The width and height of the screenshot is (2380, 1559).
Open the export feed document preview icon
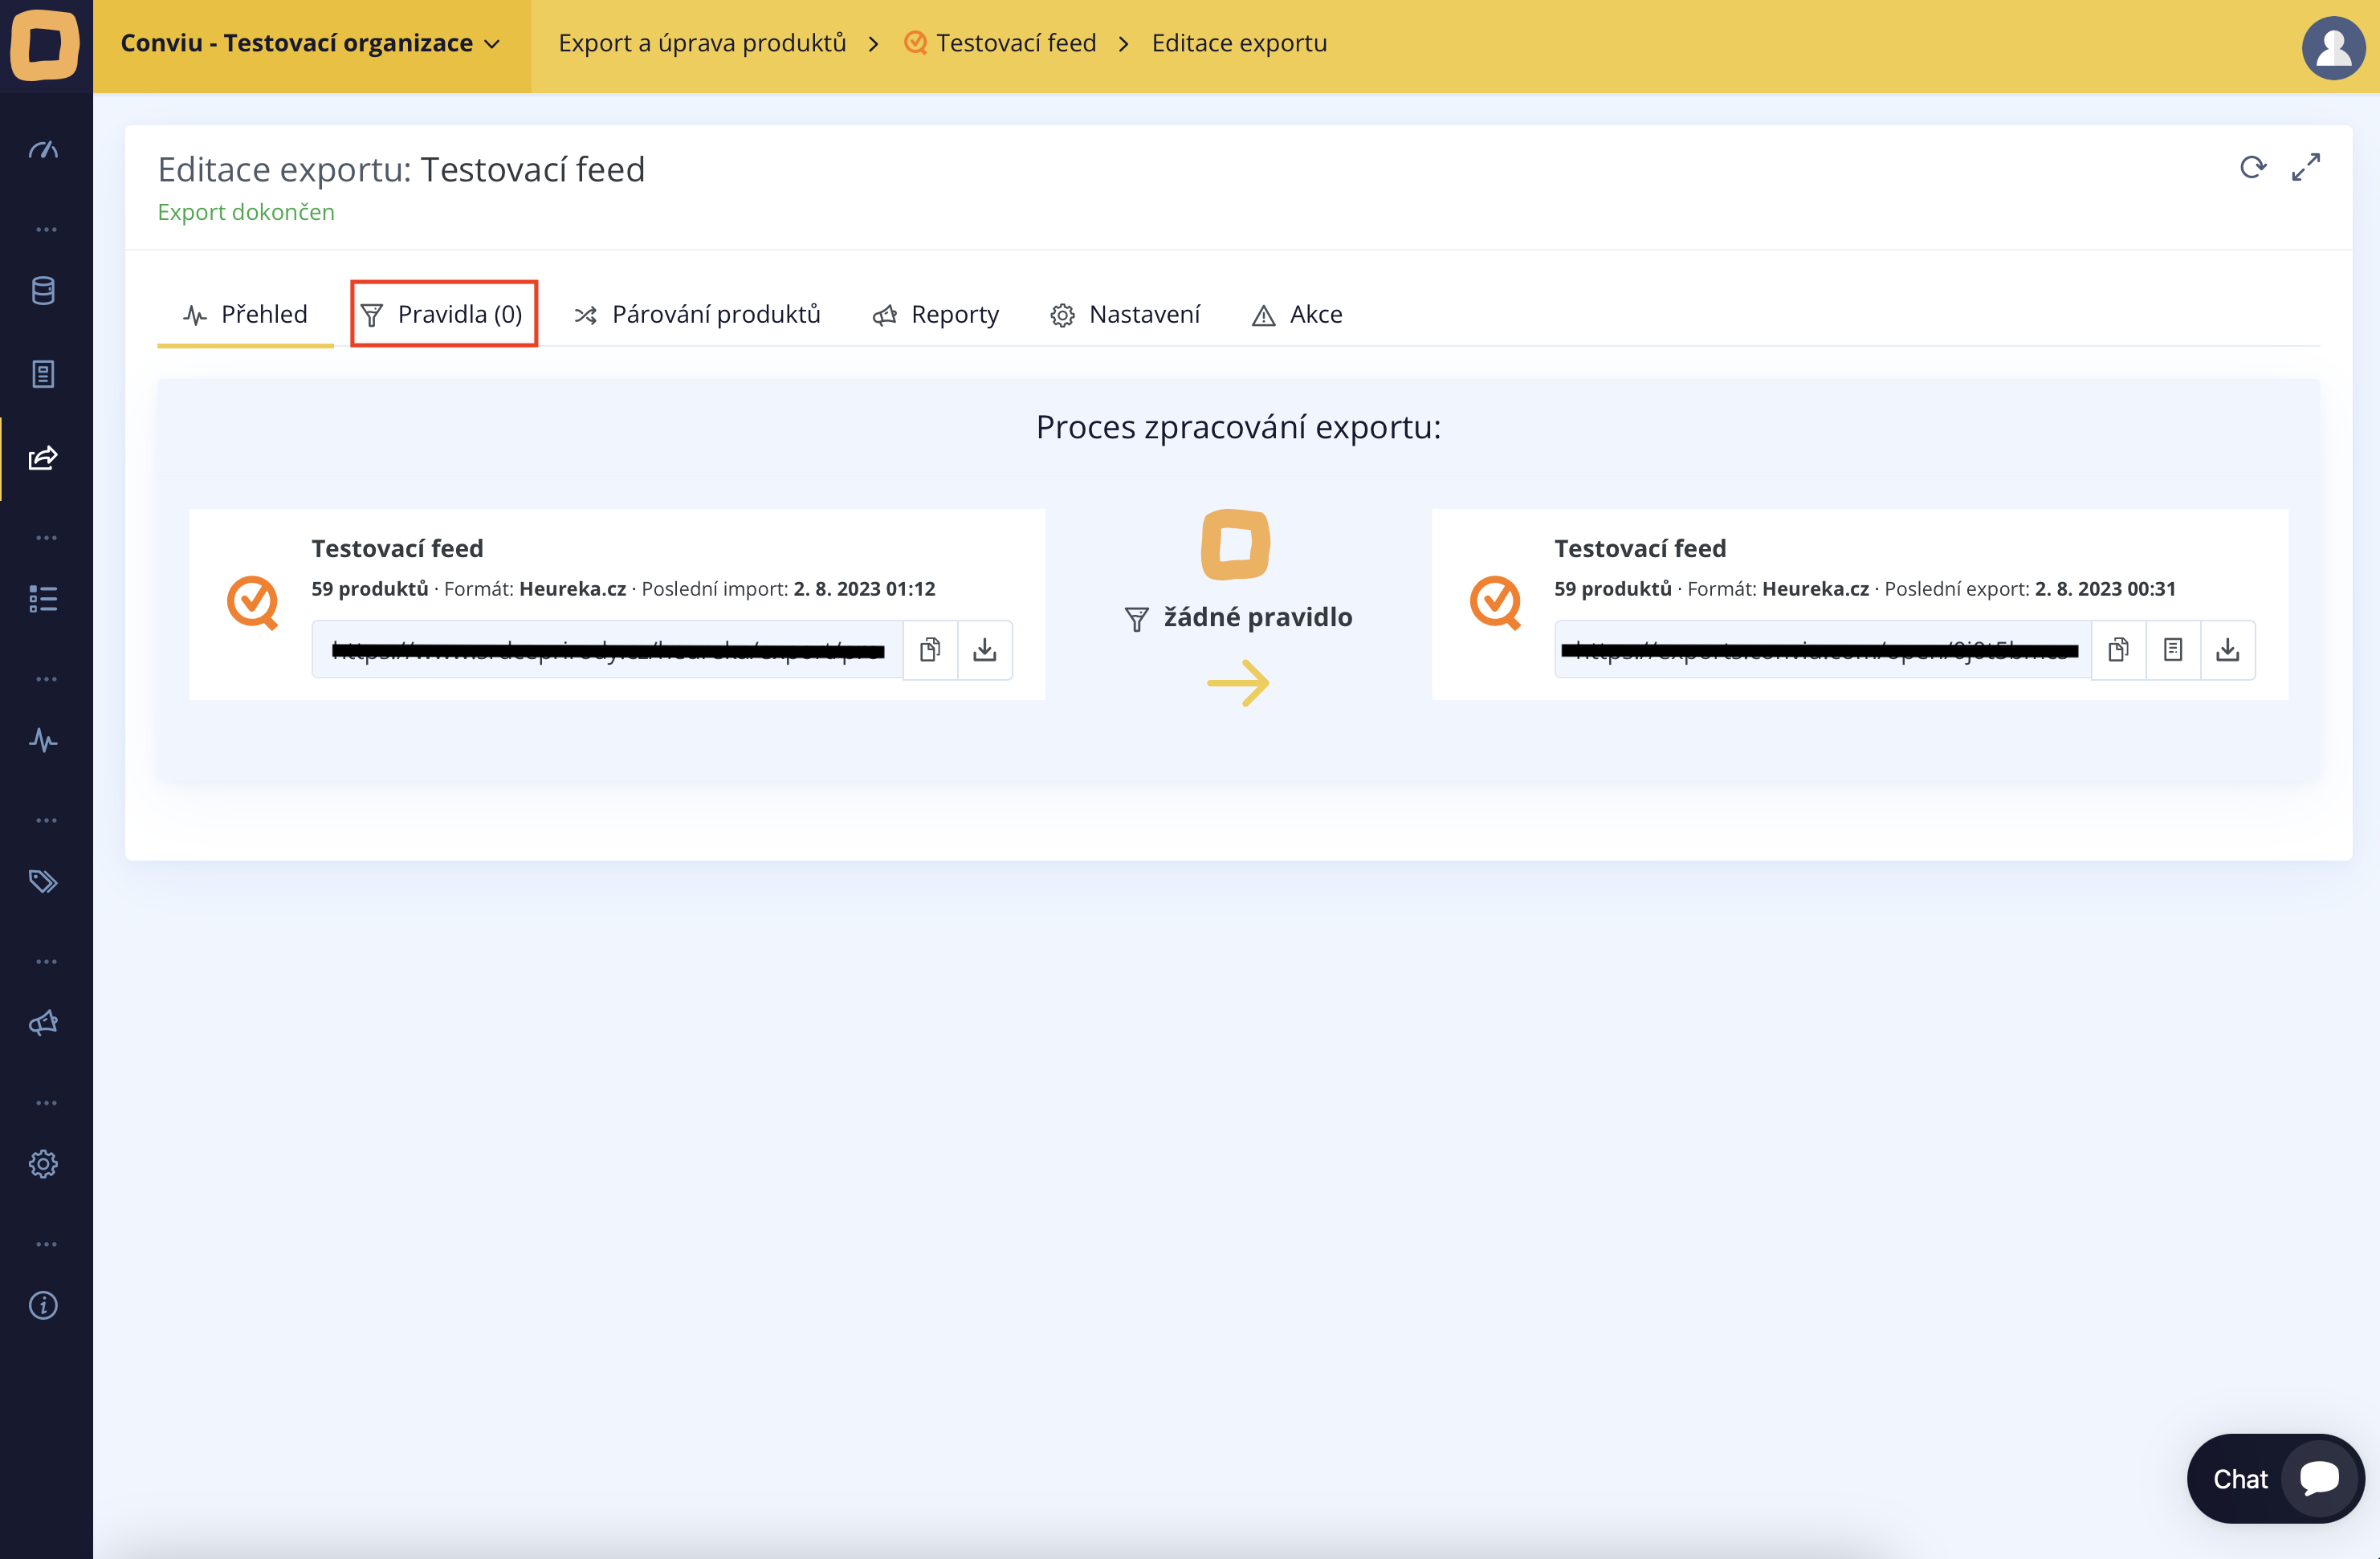point(2173,650)
